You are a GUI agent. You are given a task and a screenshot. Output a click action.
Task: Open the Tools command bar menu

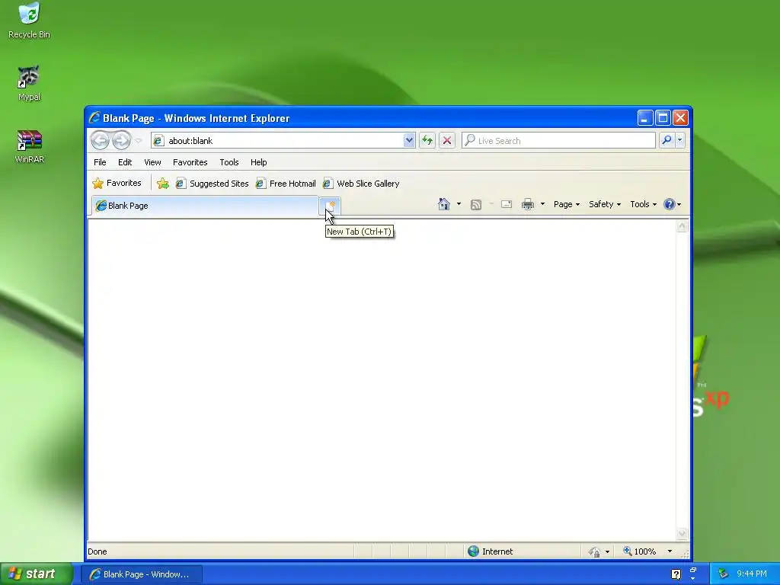click(x=643, y=204)
